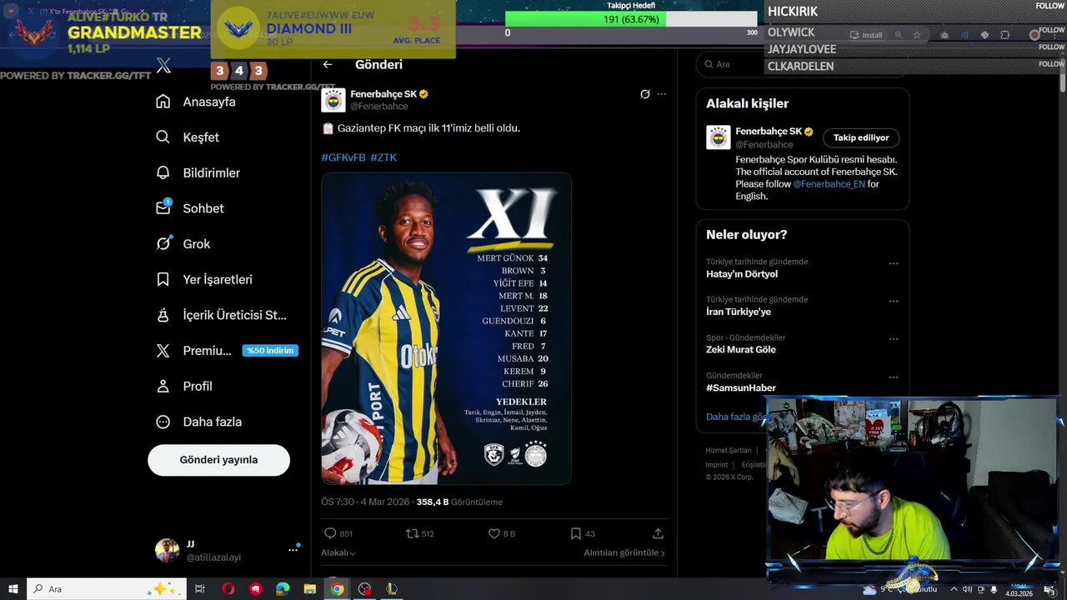Click the Windows taskbar Ara search box

[108, 589]
